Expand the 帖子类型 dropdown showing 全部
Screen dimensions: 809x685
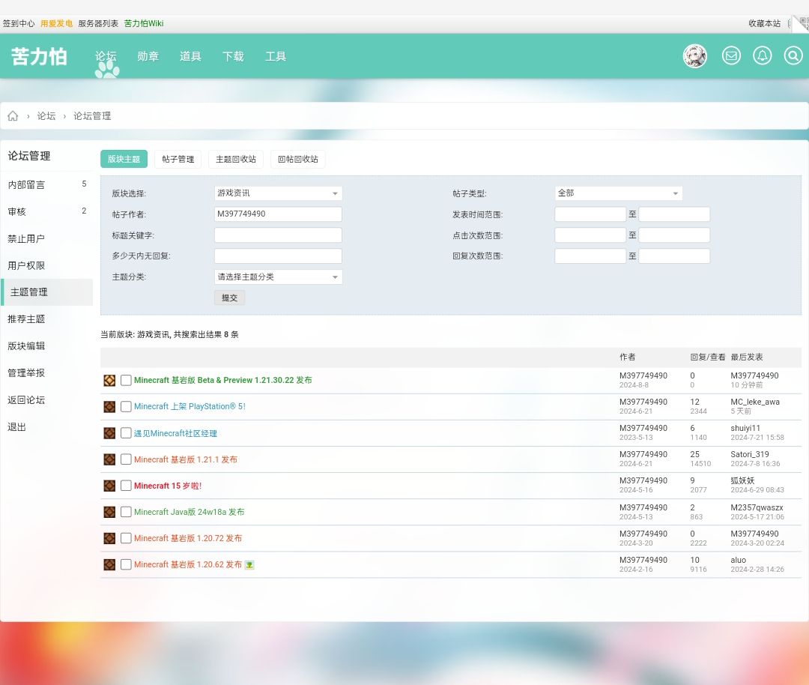coord(619,193)
